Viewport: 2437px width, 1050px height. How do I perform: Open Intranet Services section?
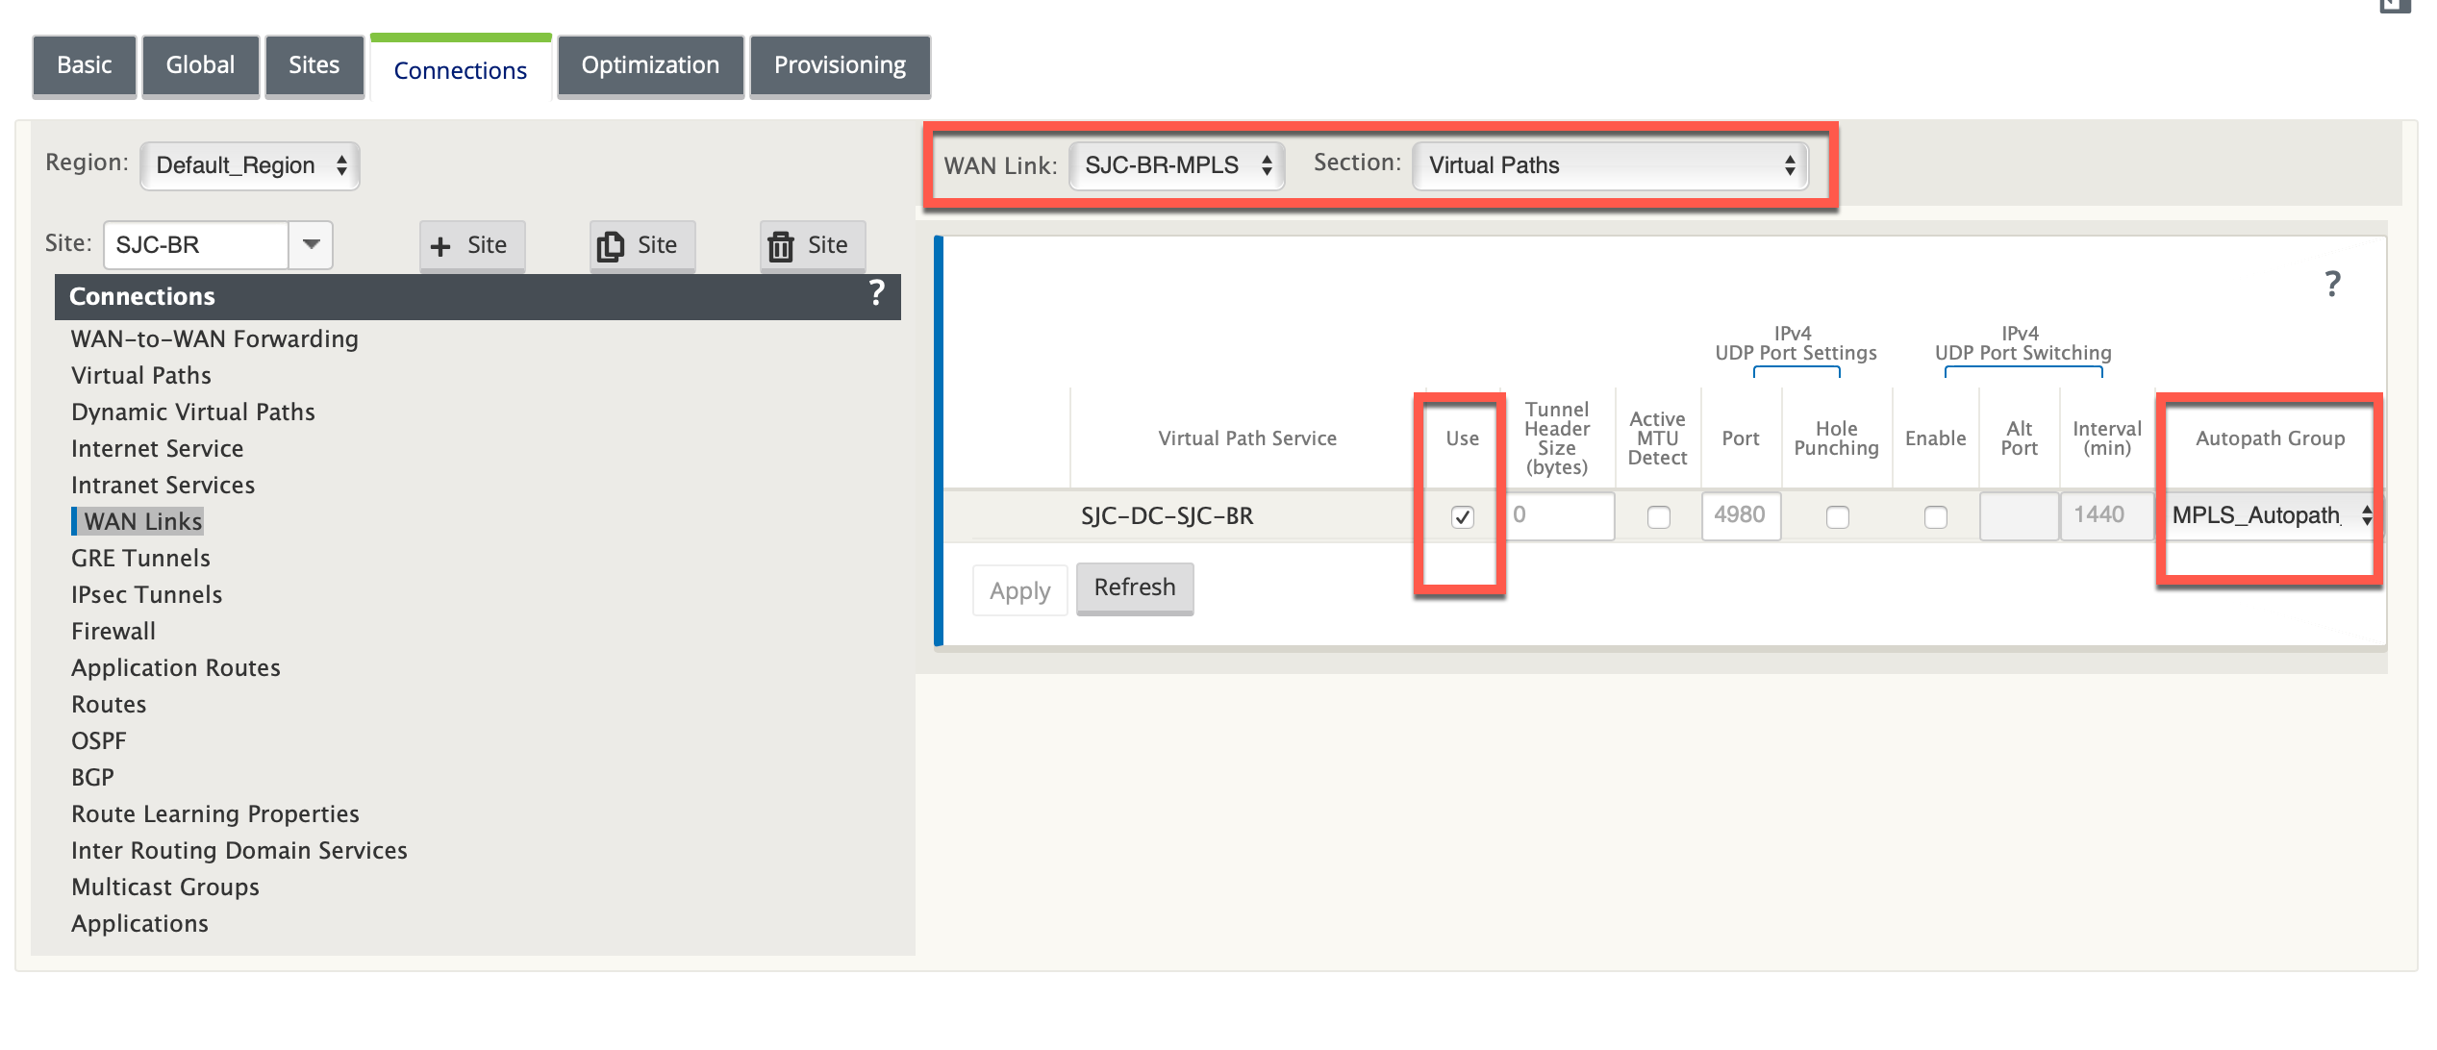(163, 485)
